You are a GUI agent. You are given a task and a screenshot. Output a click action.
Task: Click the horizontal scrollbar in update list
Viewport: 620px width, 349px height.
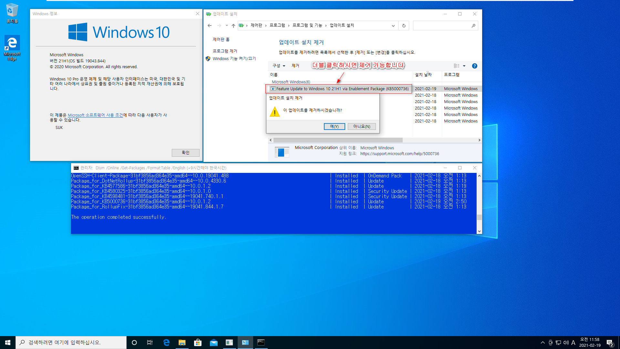coord(338,140)
